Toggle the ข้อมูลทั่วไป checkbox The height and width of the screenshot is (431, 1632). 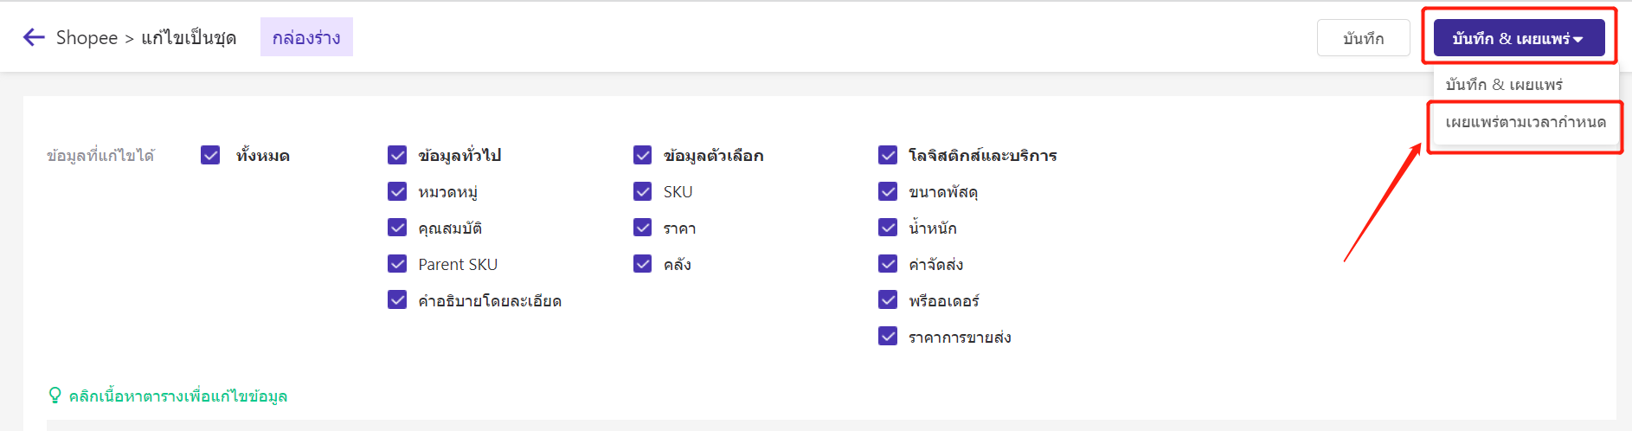click(397, 155)
